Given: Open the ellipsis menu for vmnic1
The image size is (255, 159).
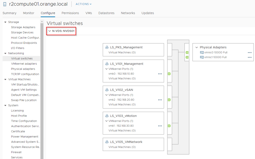Looking at the screenshot, I should click(249, 57).
